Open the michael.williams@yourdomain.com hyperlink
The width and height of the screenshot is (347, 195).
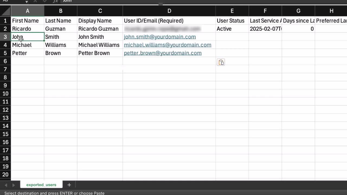[168, 45]
